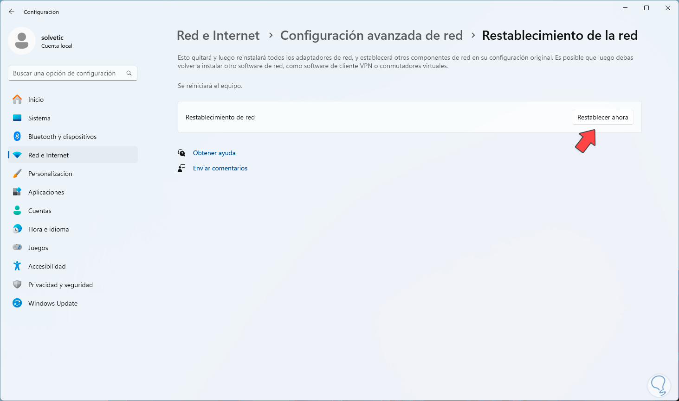Image resolution: width=679 pixels, height=401 pixels.
Task: Open the Accesibilidad settings icon
Action: 19,266
